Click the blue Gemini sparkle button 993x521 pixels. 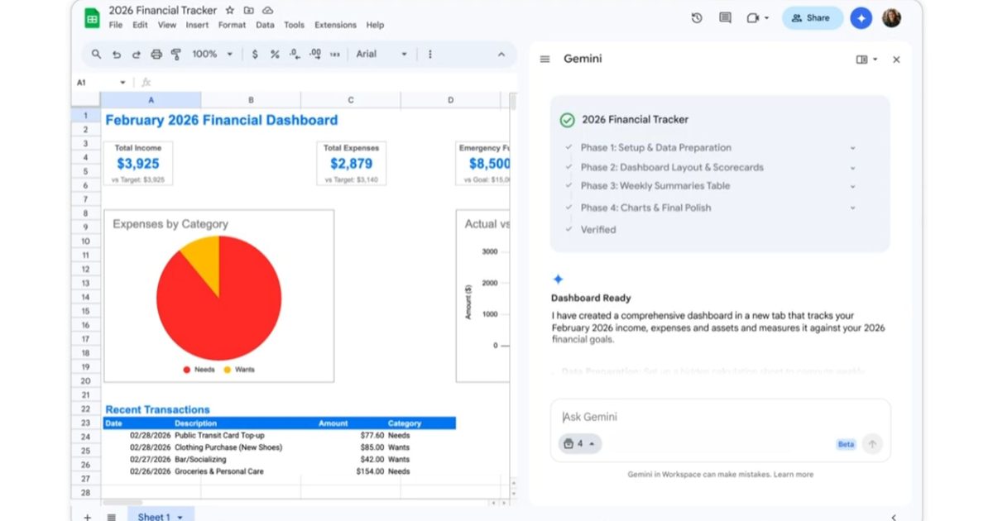point(861,17)
